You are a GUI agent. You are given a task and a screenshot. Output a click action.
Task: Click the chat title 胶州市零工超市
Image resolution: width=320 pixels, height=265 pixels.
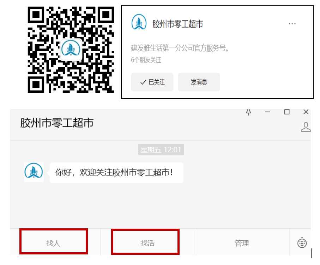point(57,123)
